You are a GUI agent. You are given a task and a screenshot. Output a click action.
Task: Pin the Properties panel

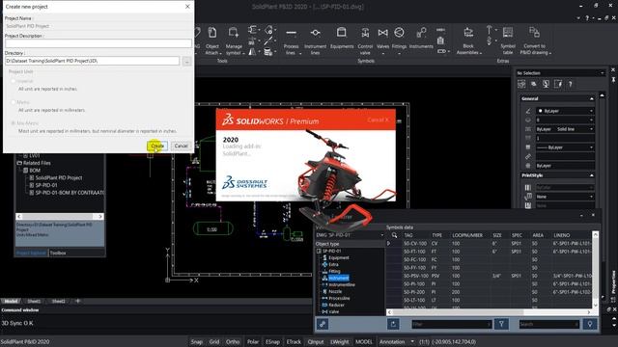coord(613,79)
